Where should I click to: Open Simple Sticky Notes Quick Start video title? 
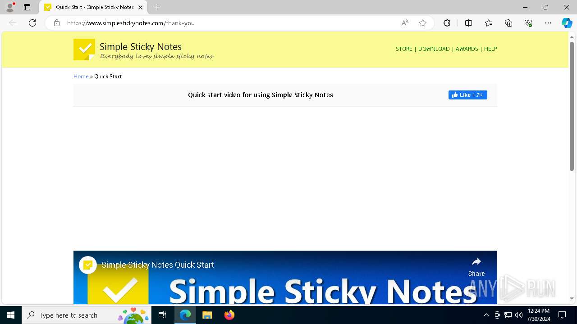(158, 265)
